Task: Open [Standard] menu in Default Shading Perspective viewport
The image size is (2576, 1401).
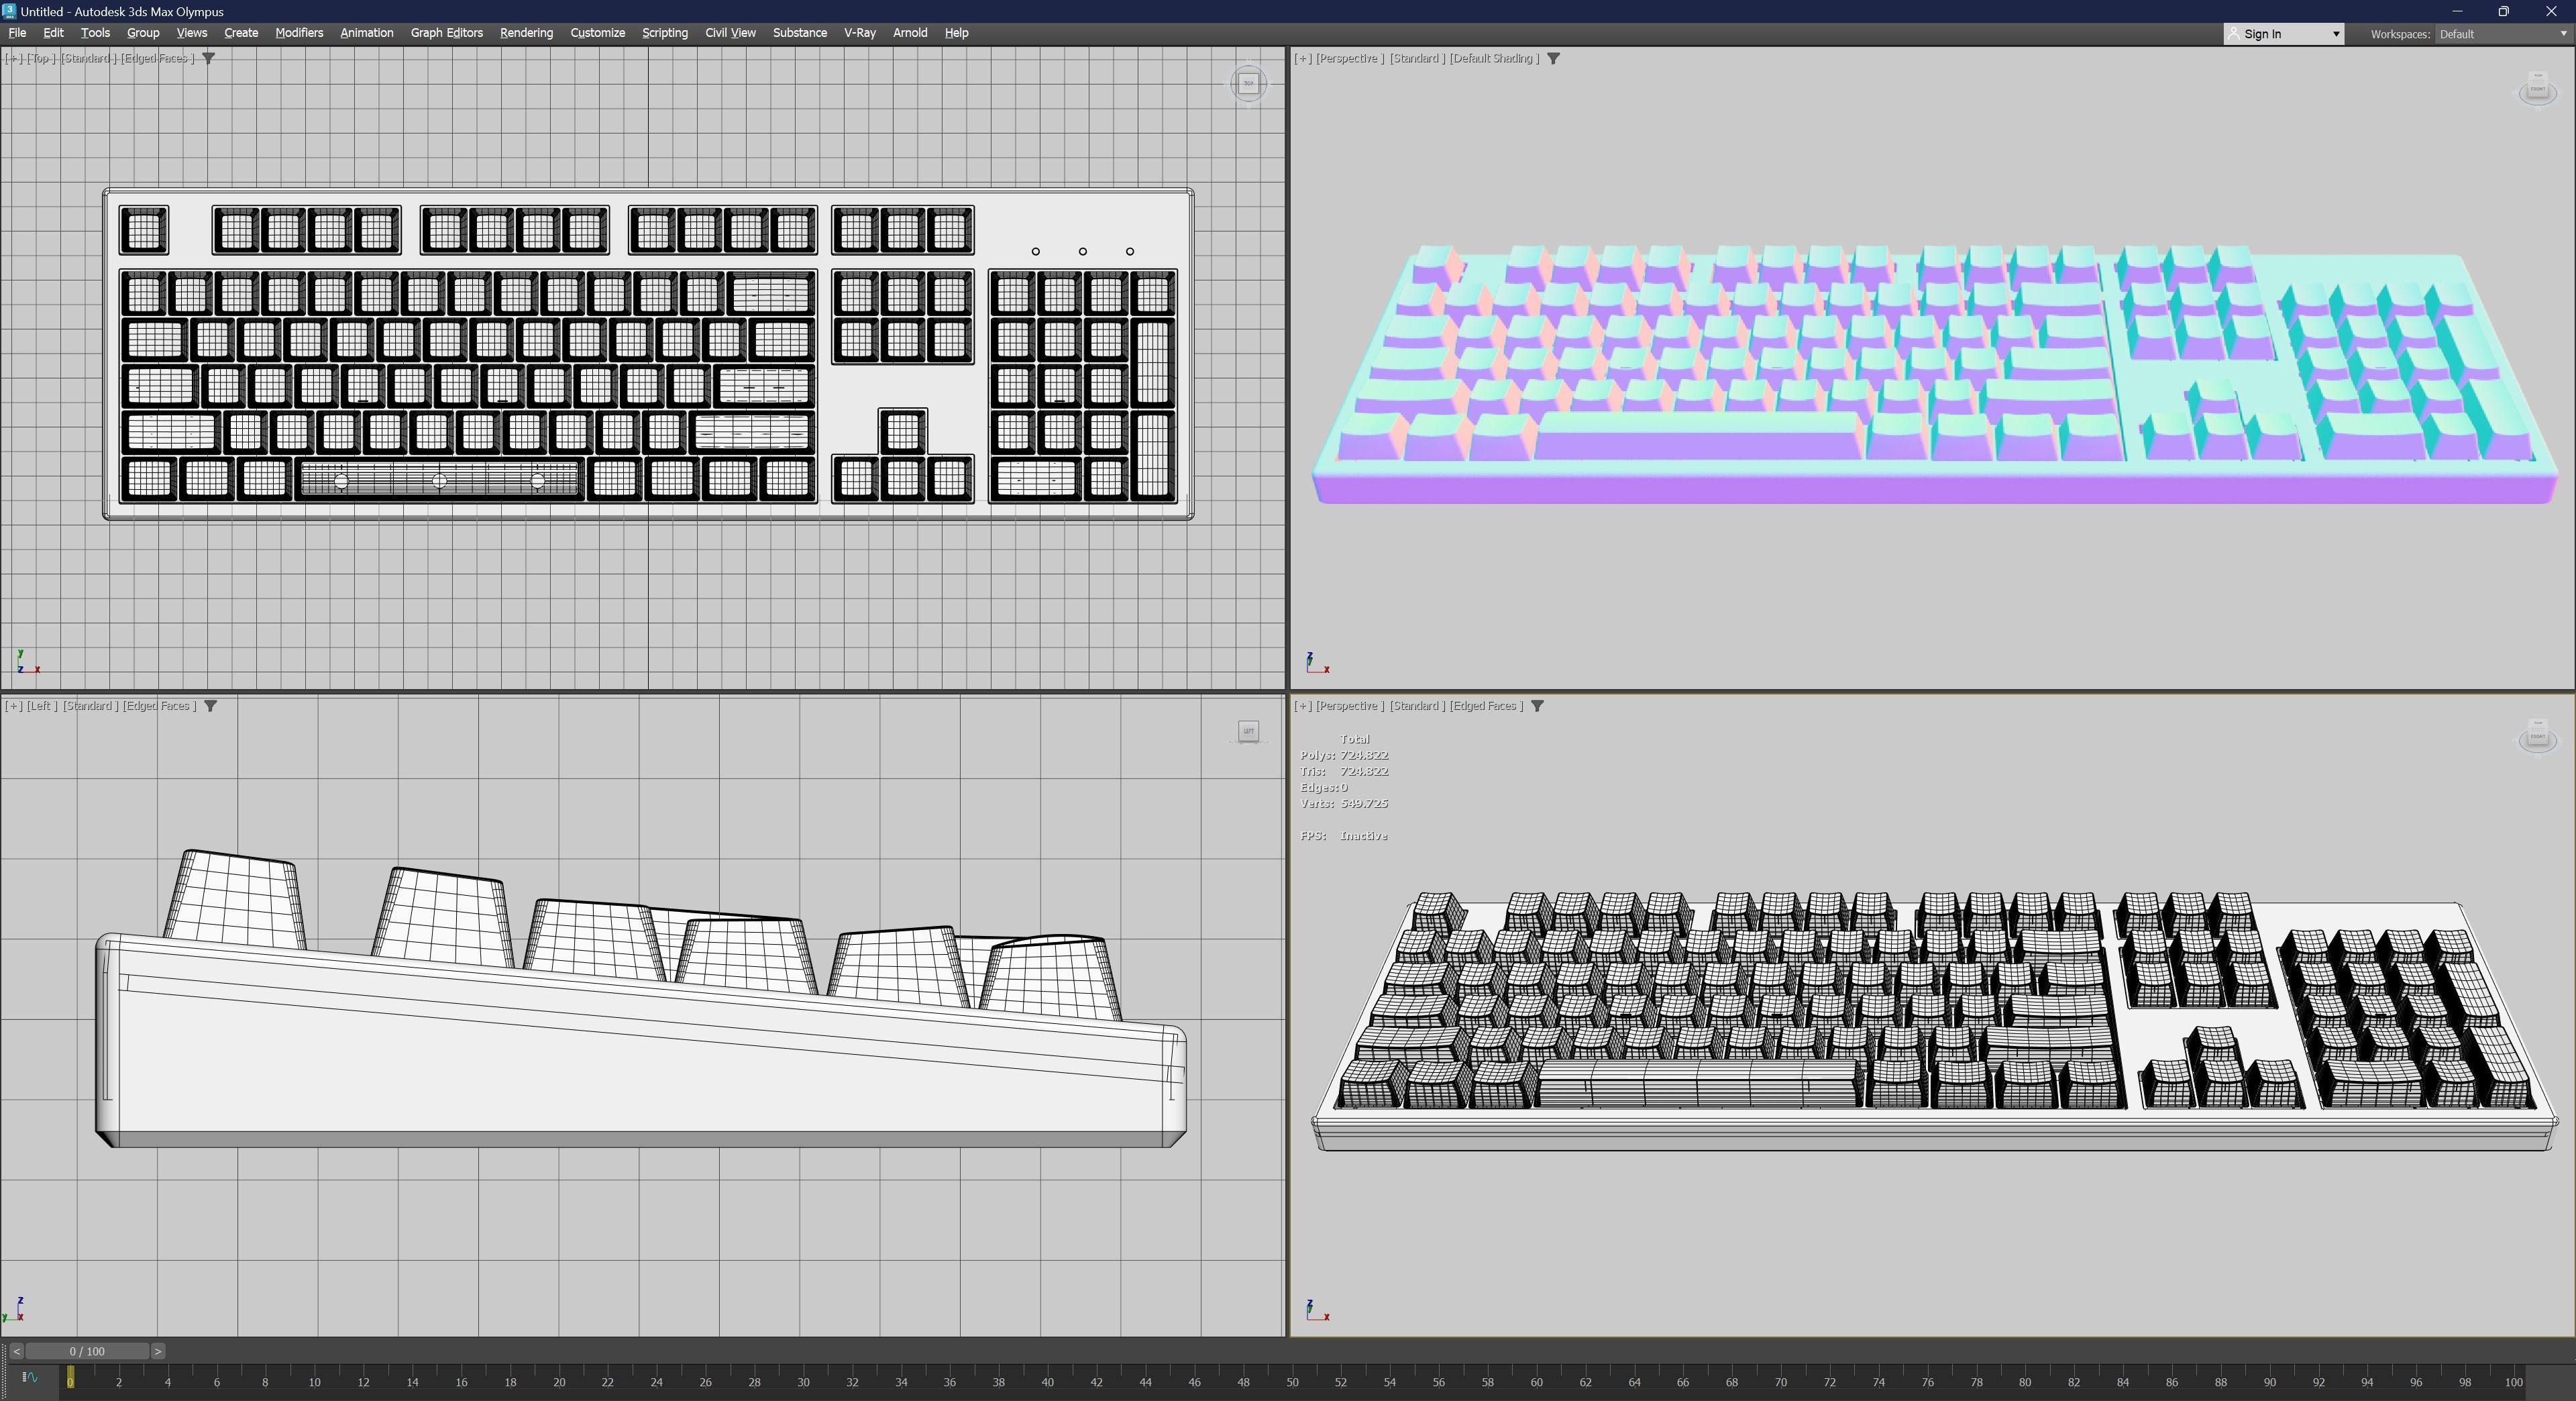Action: click(1417, 58)
